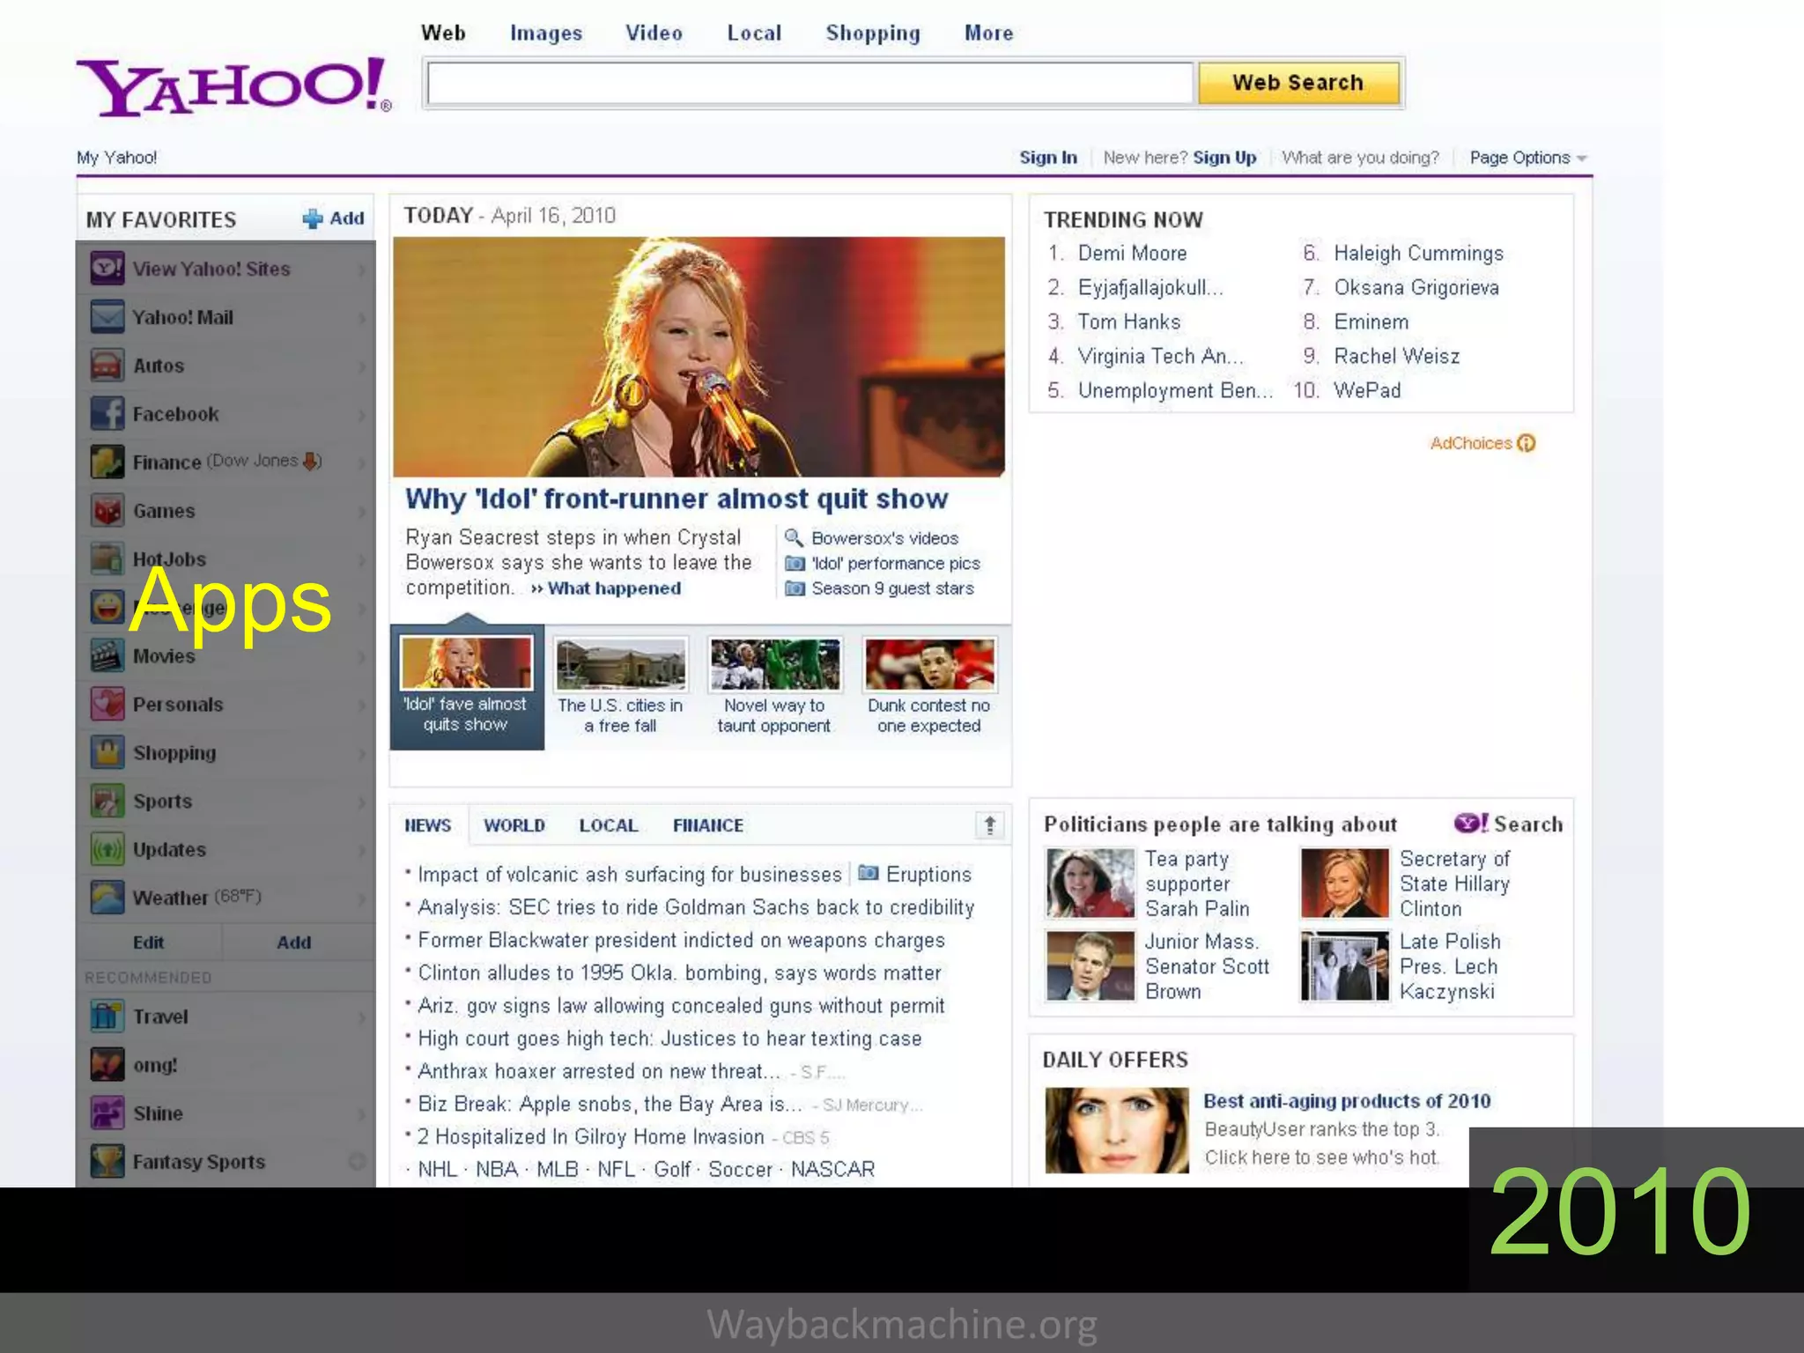Switch to the Video search tab
Image resolution: width=1804 pixels, height=1353 pixels.
(x=654, y=33)
